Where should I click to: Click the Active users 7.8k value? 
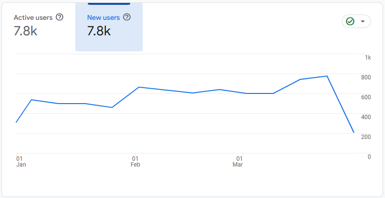pos(26,31)
